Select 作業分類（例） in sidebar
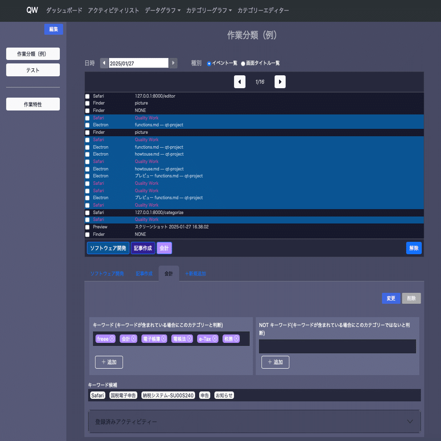The height and width of the screenshot is (441, 441). coord(33,54)
